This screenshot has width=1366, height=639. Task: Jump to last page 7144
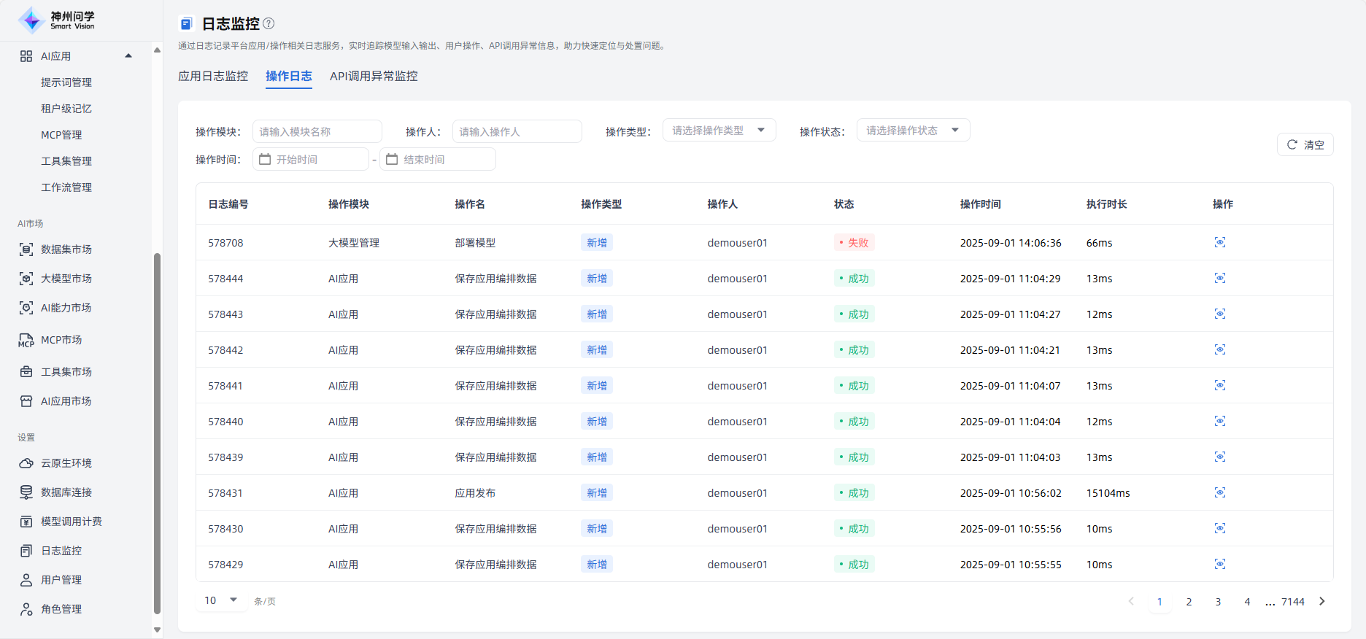(x=1292, y=602)
